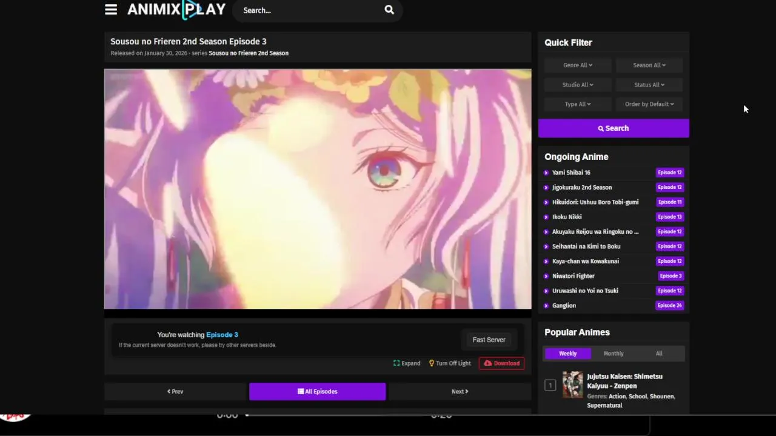The image size is (776, 436).
Task: Open the Season All dropdown
Action: tap(649, 65)
